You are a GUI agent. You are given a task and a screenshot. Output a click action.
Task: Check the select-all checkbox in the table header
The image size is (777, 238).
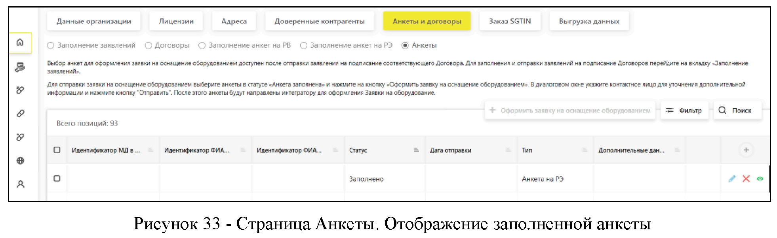tap(57, 150)
